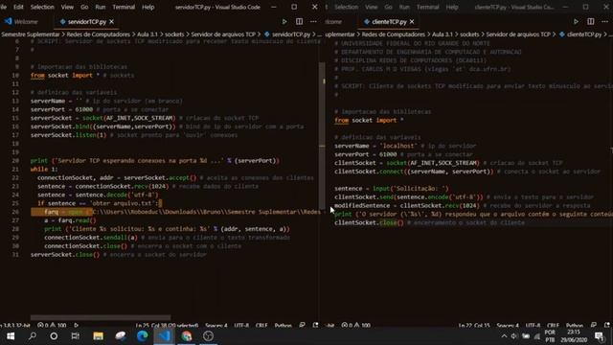
Task: Open taskbar Search
Action: (33, 336)
